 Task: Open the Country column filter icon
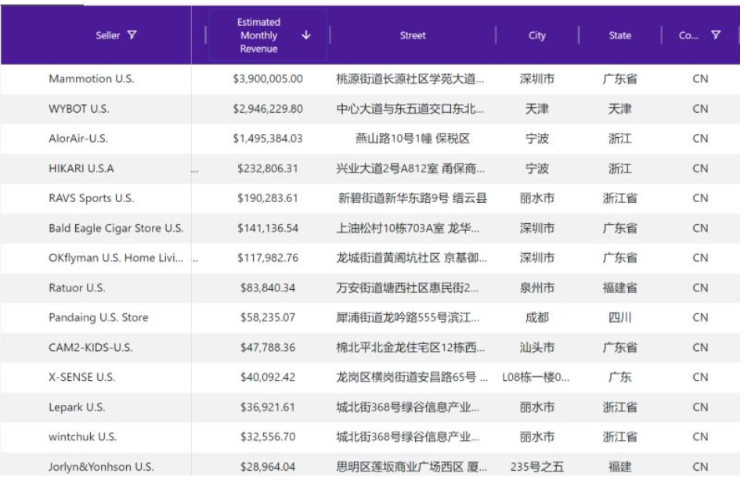[716, 34]
